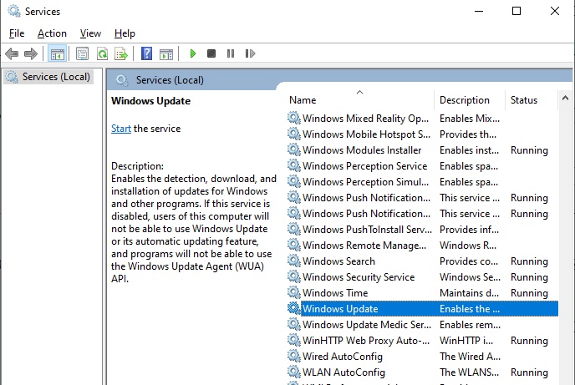The image size is (575, 385).
Task: Select the Windows Security Service row
Action: (x=422, y=277)
